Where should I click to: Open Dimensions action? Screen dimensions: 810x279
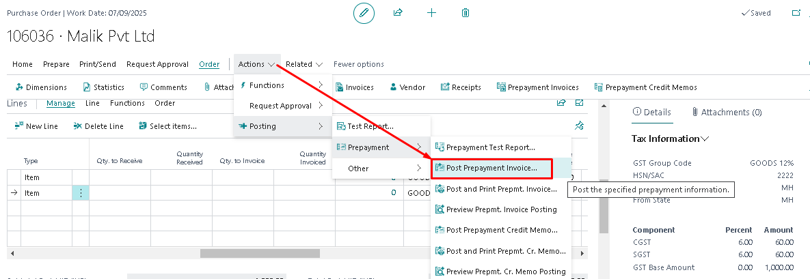(x=41, y=87)
